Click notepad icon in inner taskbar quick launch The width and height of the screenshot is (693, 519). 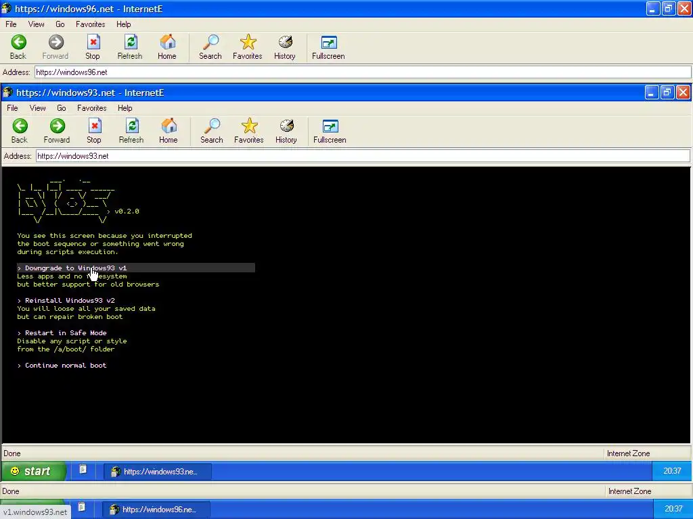pyautogui.click(x=83, y=470)
